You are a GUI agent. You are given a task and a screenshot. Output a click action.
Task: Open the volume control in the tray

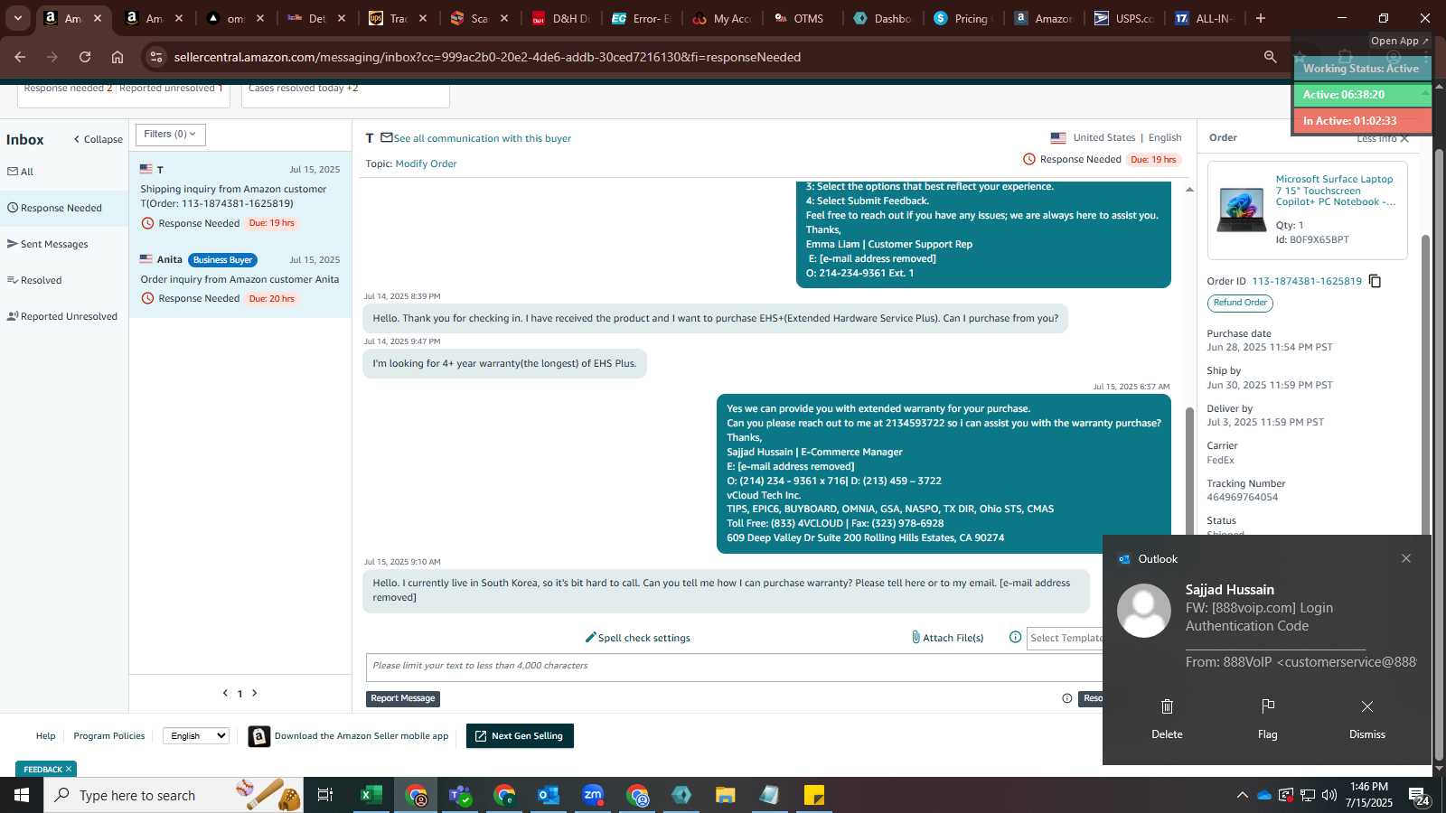pyautogui.click(x=1329, y=795)
